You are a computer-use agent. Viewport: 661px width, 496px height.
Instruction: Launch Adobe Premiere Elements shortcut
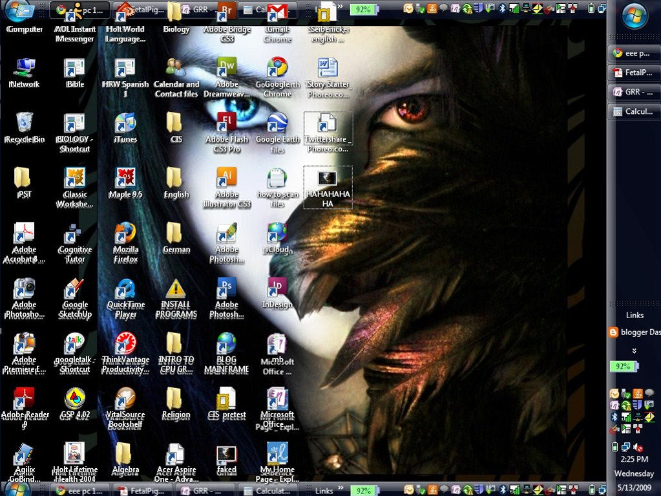coord(24,353)
